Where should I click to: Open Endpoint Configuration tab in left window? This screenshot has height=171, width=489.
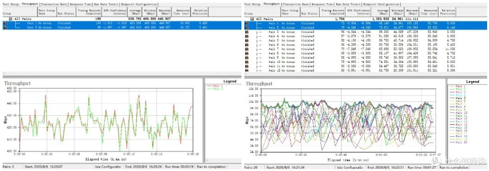[139, 5]
